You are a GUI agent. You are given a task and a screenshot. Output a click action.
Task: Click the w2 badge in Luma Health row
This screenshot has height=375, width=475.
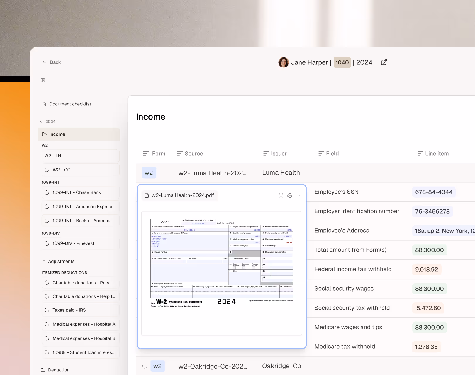coord(149,173)
